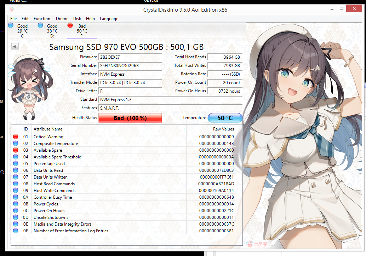Open the Help menu
The height and width of the screenshot is (256, 366).
90,19
